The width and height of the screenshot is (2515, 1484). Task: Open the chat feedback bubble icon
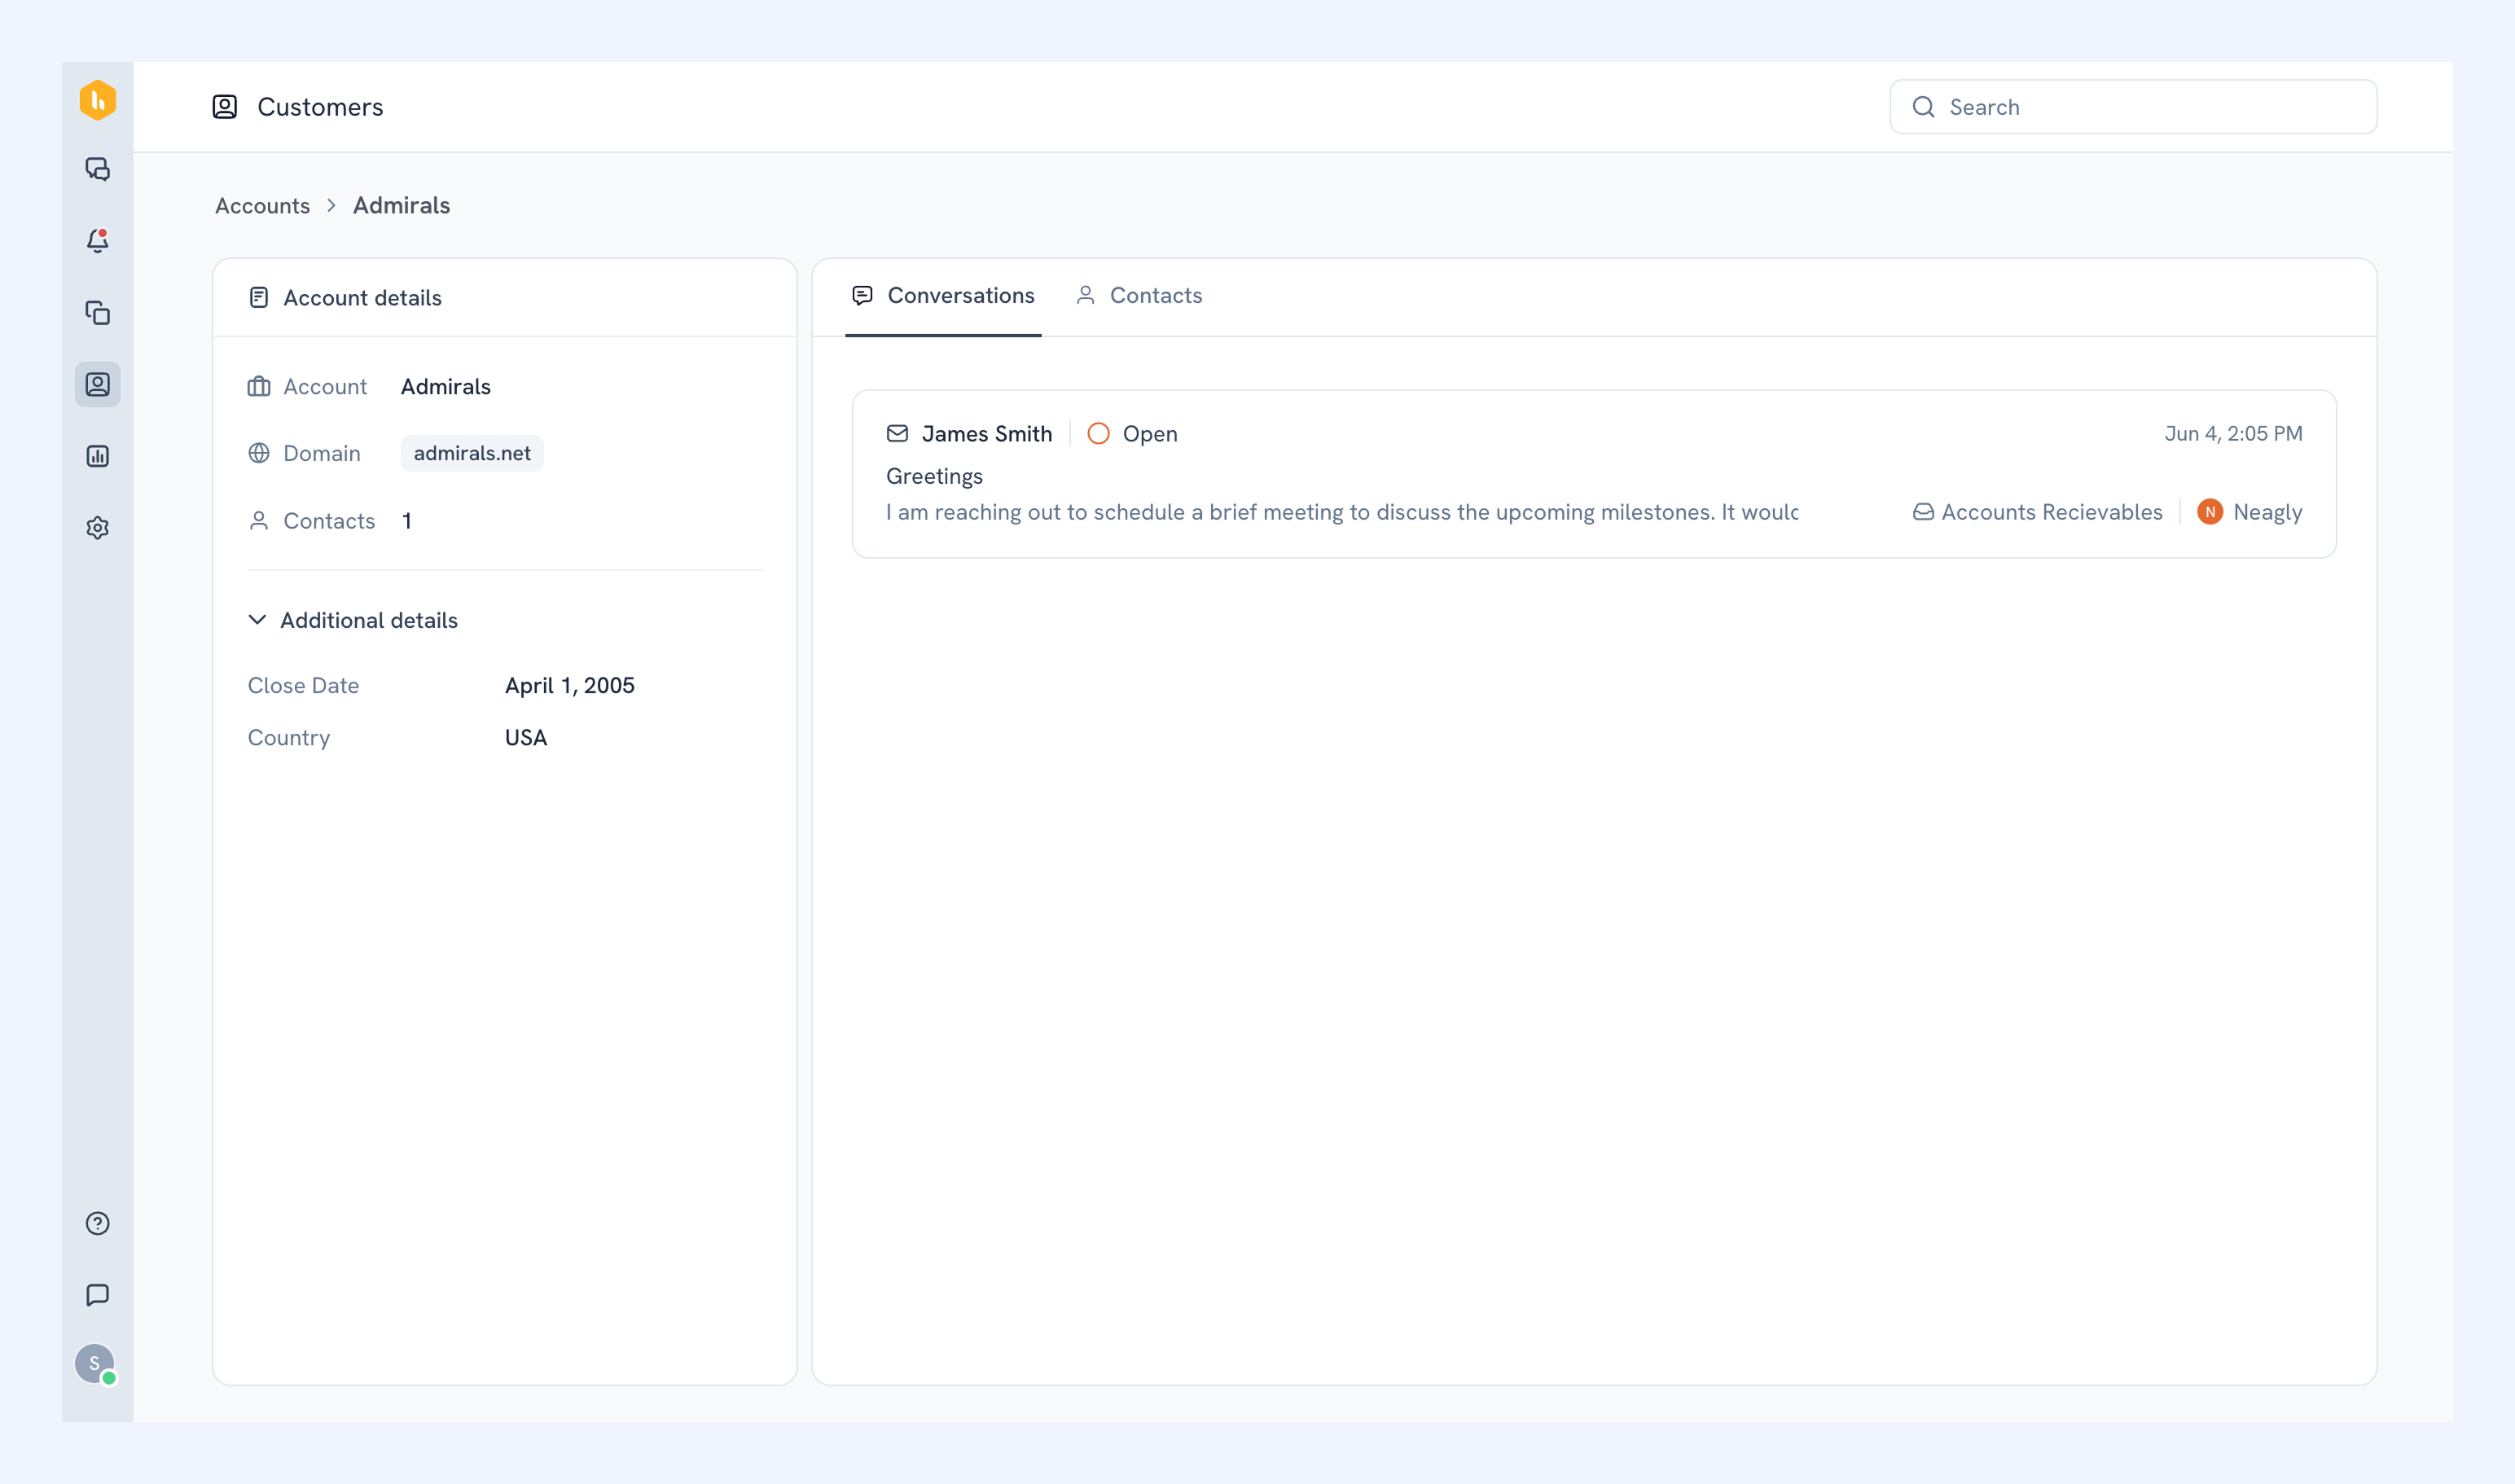97,1295
